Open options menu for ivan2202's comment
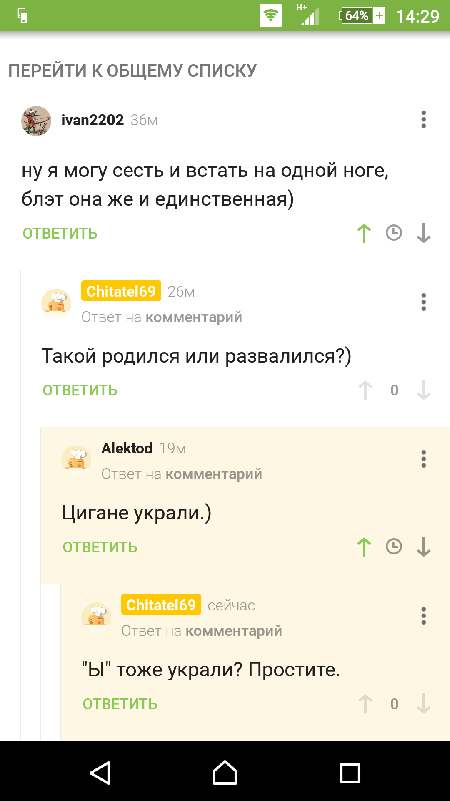The height and width of the screenshot is (801, 450). pos(423,120)
